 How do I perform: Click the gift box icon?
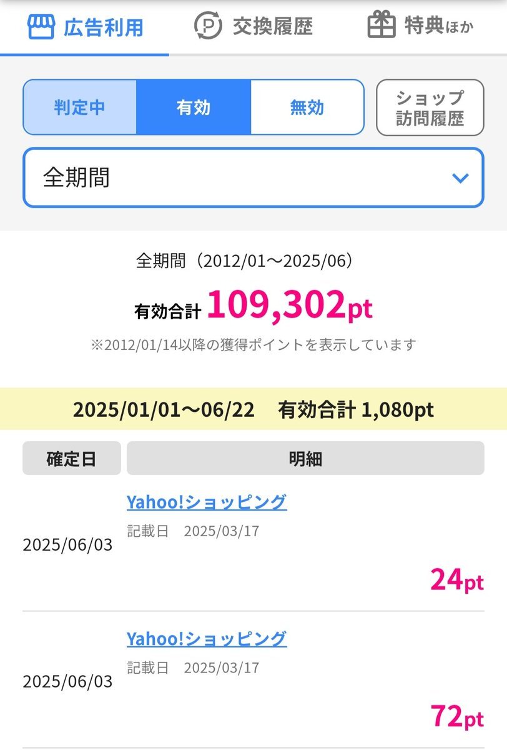point(381,26)
